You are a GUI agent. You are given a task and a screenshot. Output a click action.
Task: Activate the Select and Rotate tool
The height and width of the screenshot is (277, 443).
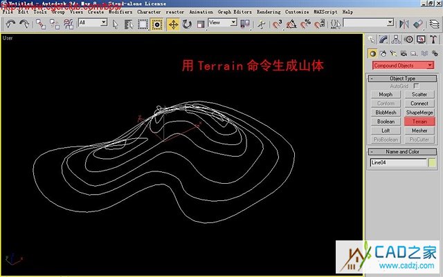click(x=187, y=25)
